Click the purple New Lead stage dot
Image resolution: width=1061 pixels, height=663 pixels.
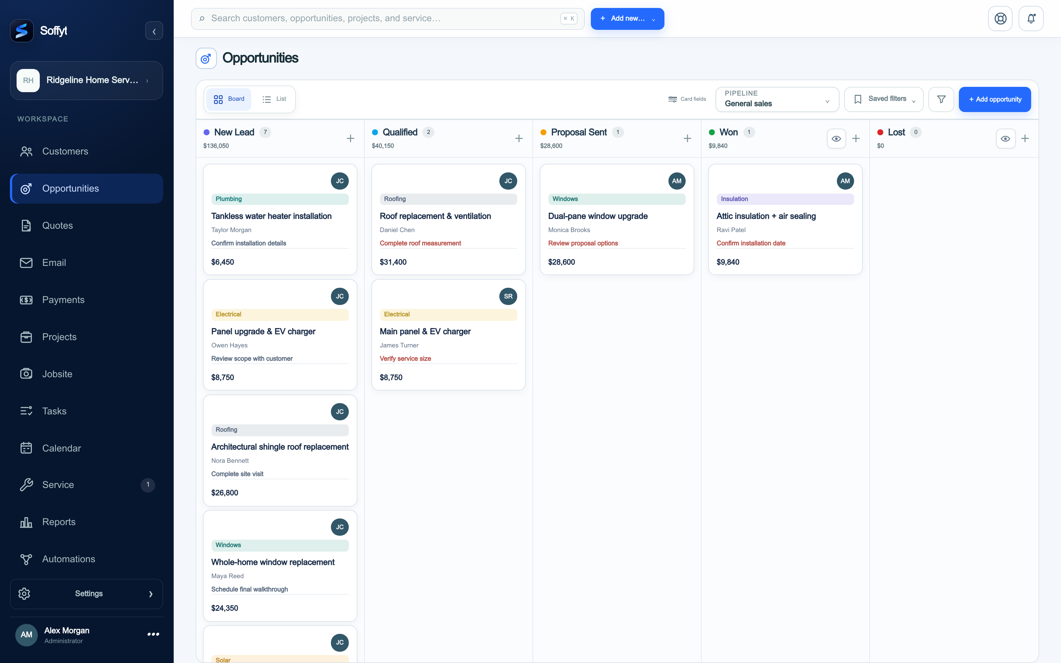(x=207, y=132)
